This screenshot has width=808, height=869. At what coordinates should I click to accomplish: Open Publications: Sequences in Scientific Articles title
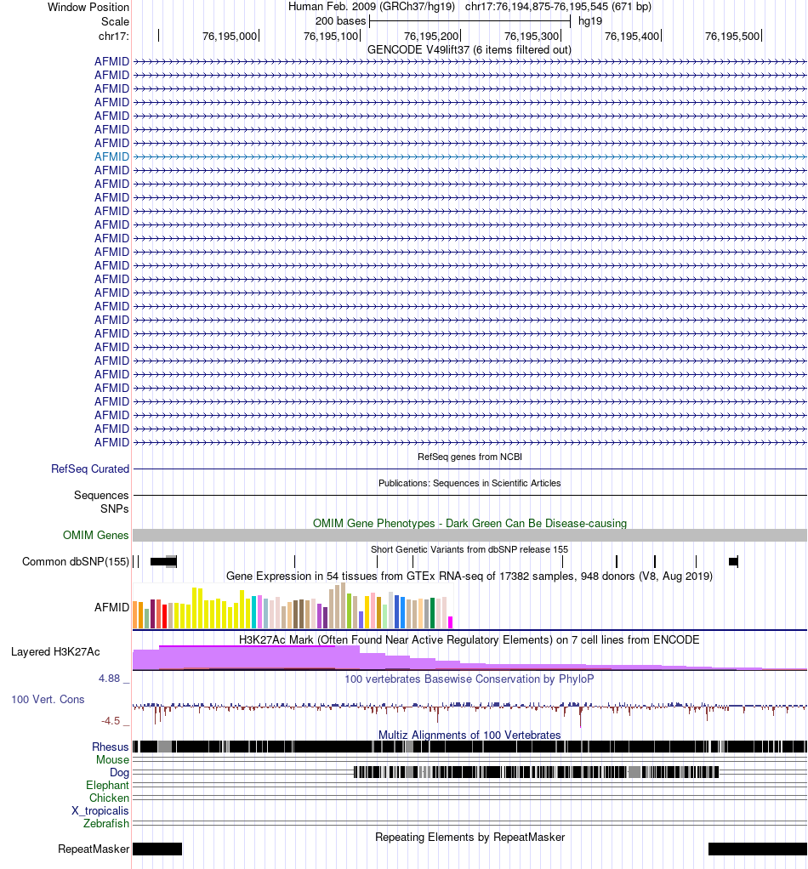pyautogui.click(x=469, y=483)
